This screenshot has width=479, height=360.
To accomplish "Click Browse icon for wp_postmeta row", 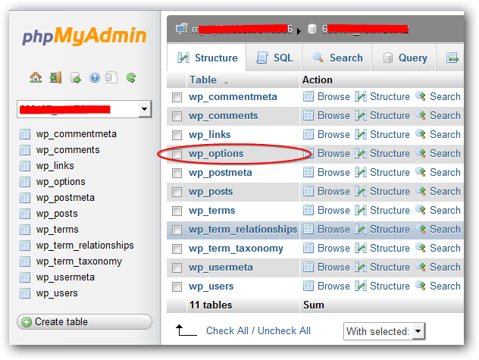I will pyautogui.click(x=308, y=172).
